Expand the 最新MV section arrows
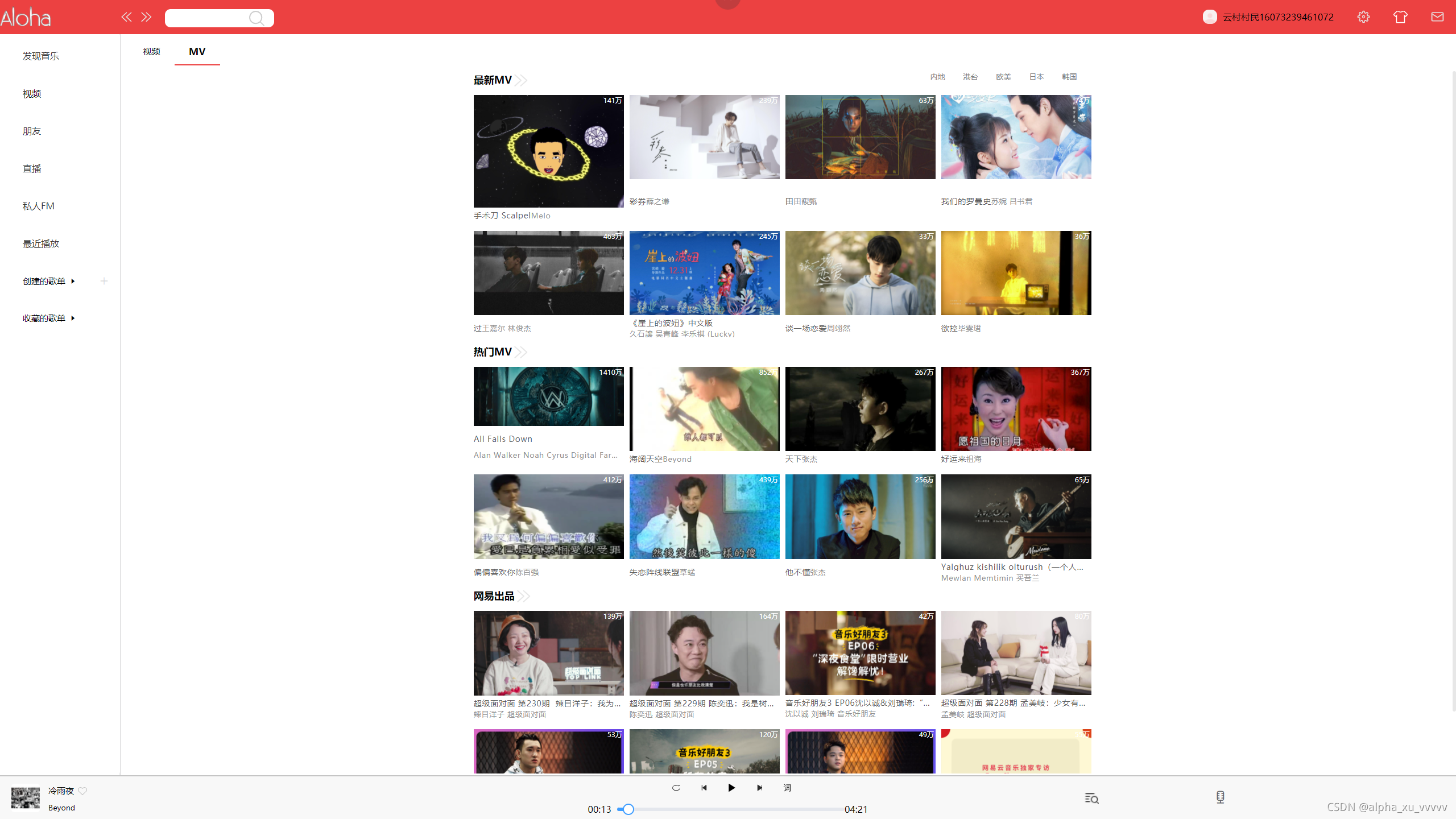 point(521,80)
